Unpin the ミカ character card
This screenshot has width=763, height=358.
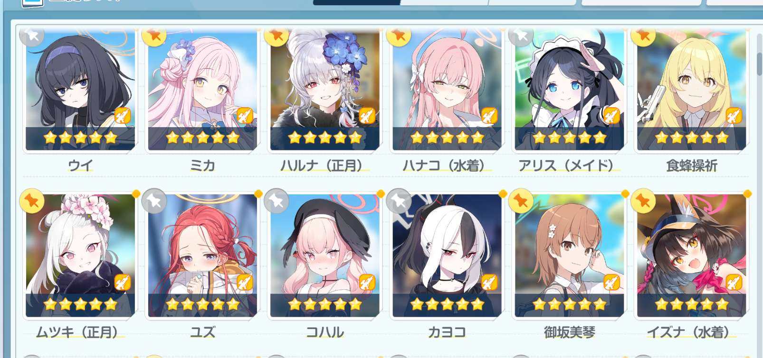click(154, 35)
